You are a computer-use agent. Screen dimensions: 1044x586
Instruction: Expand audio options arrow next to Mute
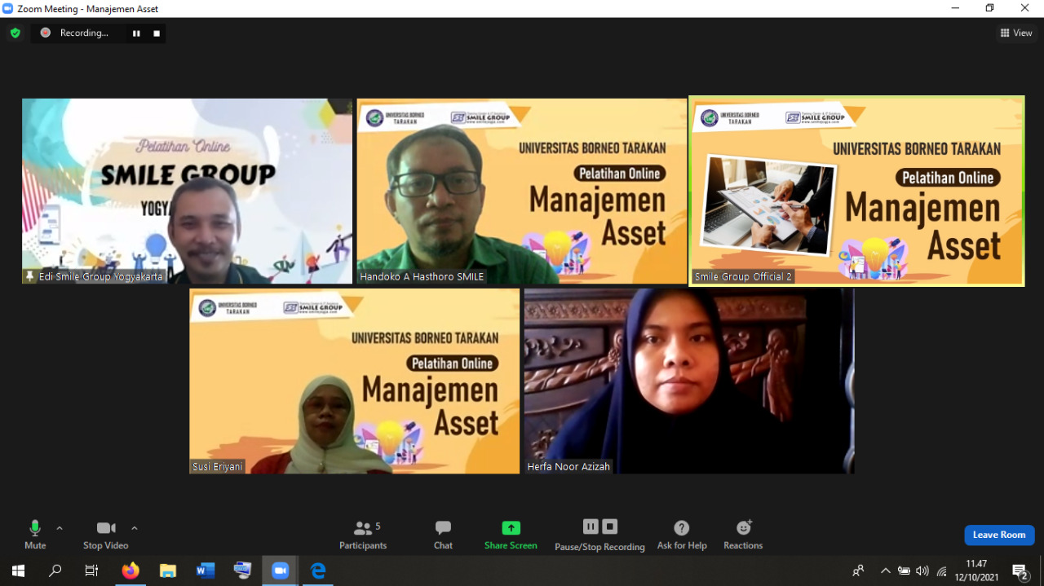tap(60, 528)
